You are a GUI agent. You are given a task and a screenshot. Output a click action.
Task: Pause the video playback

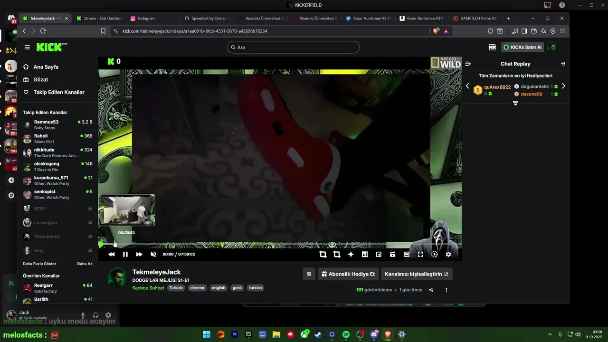[125, 254]
